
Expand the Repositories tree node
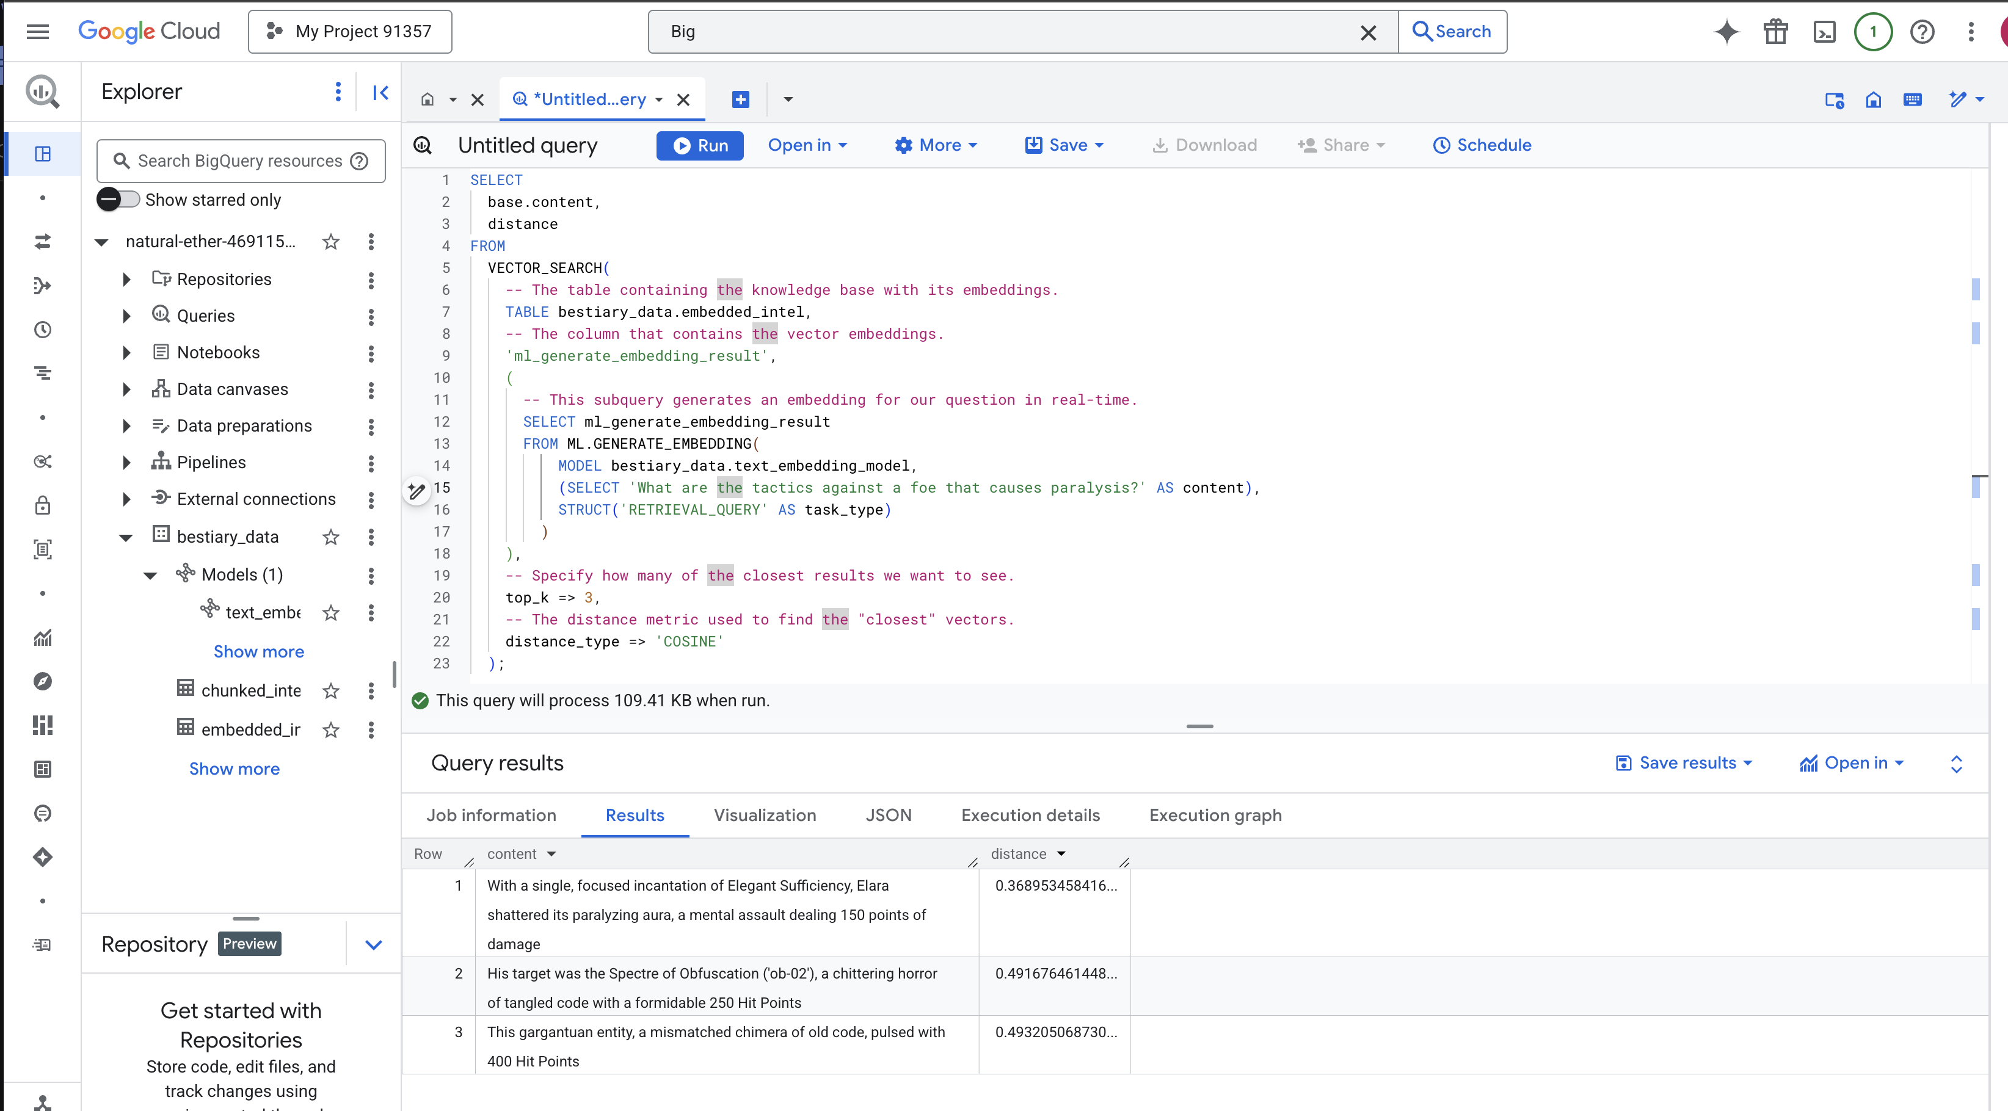click(126, 279)
